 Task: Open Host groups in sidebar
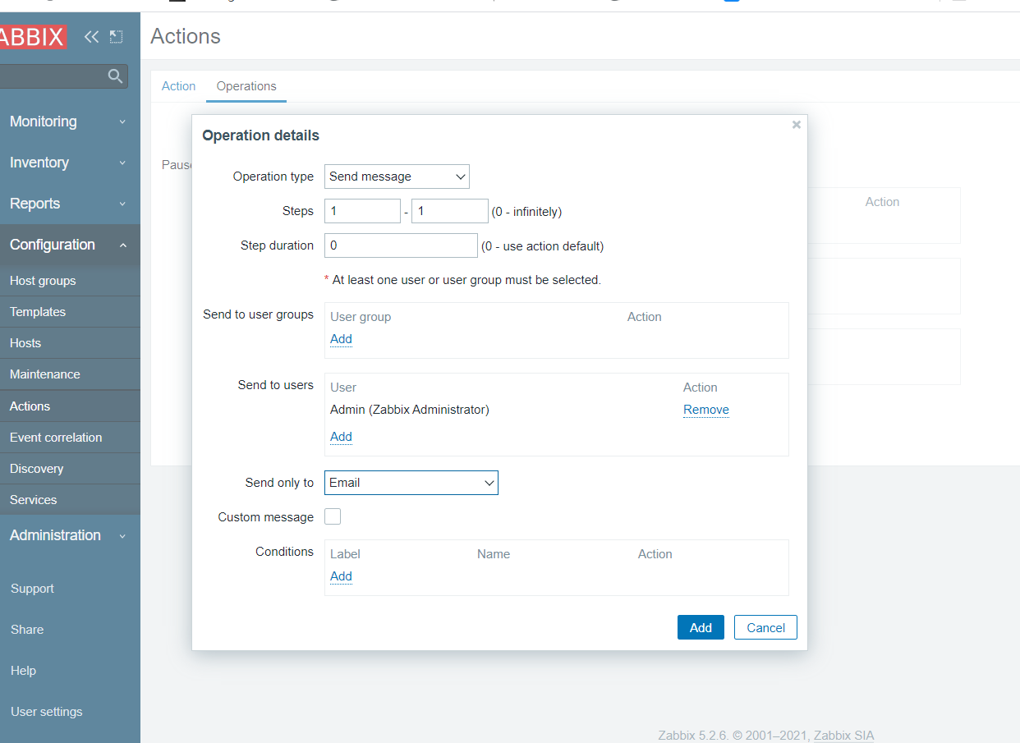43,281
